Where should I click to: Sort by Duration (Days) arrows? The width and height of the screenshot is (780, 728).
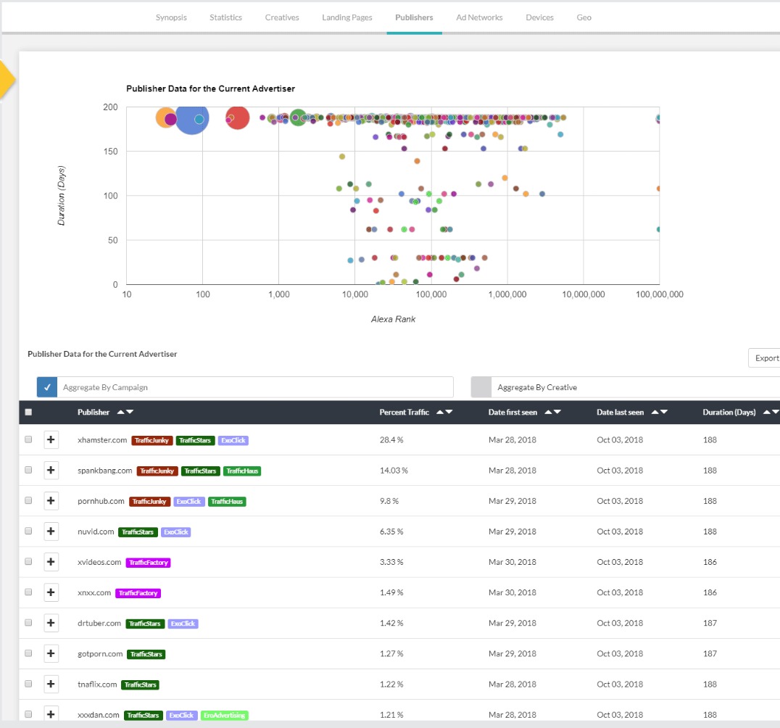771,412
